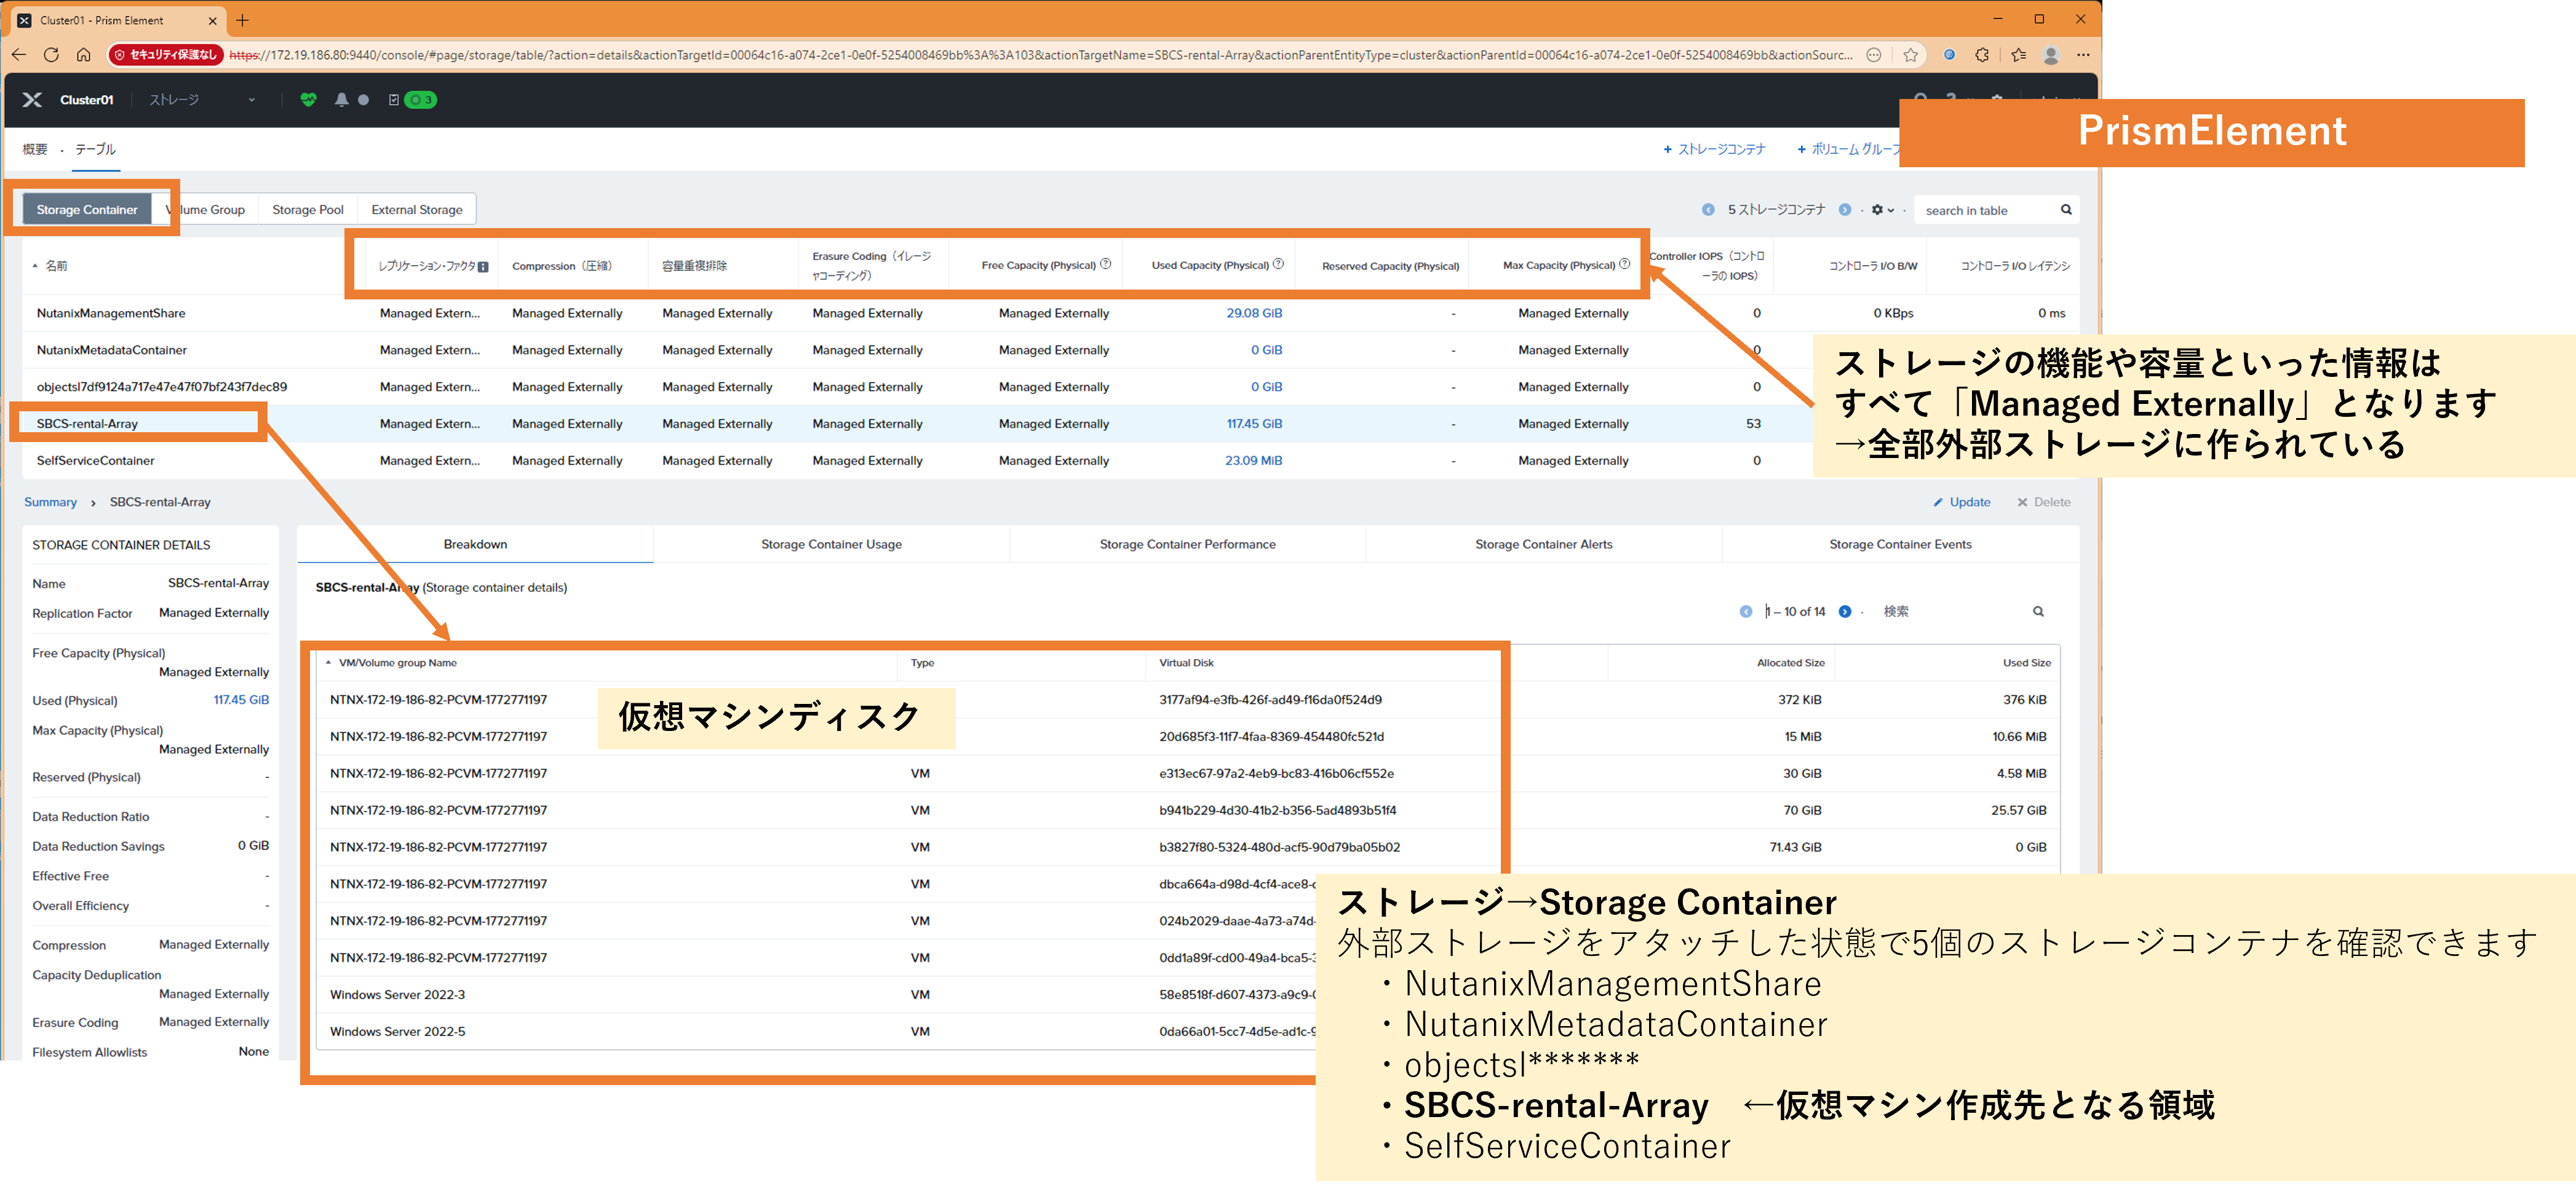Open the ストレージ page selector dropdown

(x=203, y=100)
